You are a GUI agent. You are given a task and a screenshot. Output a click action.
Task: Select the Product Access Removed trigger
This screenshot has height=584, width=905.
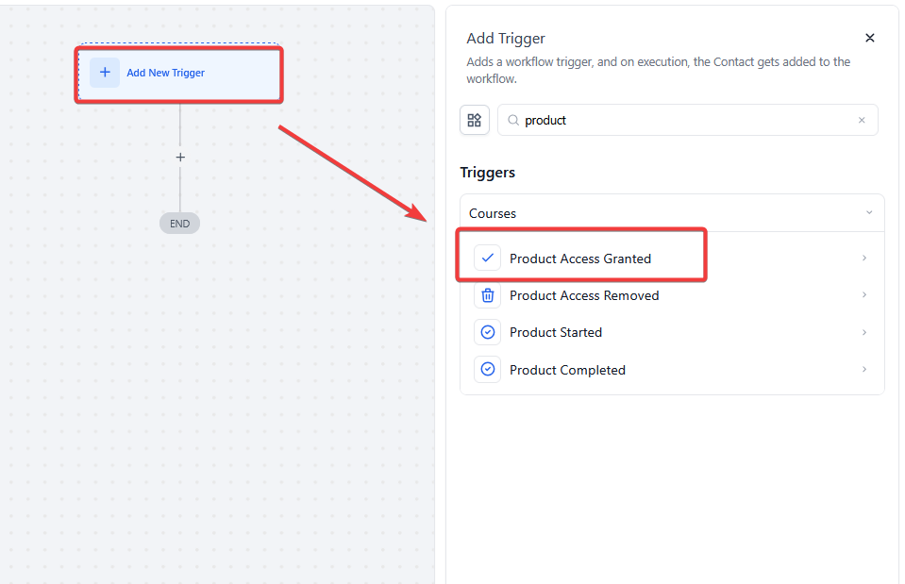click(x=584, y=295)
